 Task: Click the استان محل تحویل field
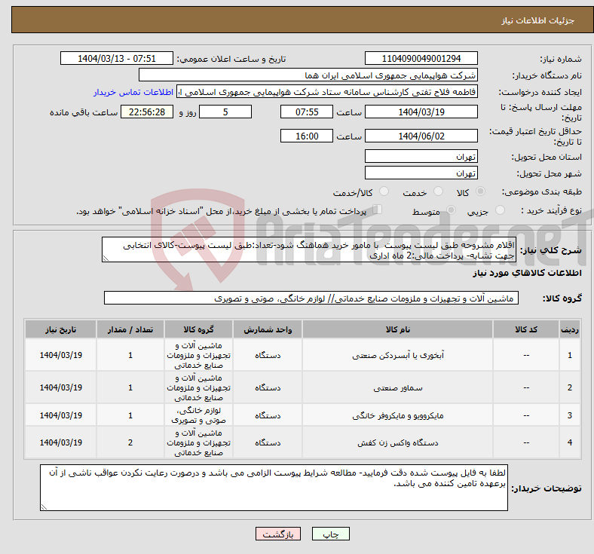(421, 157)
